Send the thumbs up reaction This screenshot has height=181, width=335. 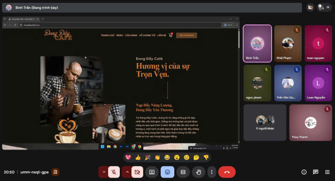point(138,158)
